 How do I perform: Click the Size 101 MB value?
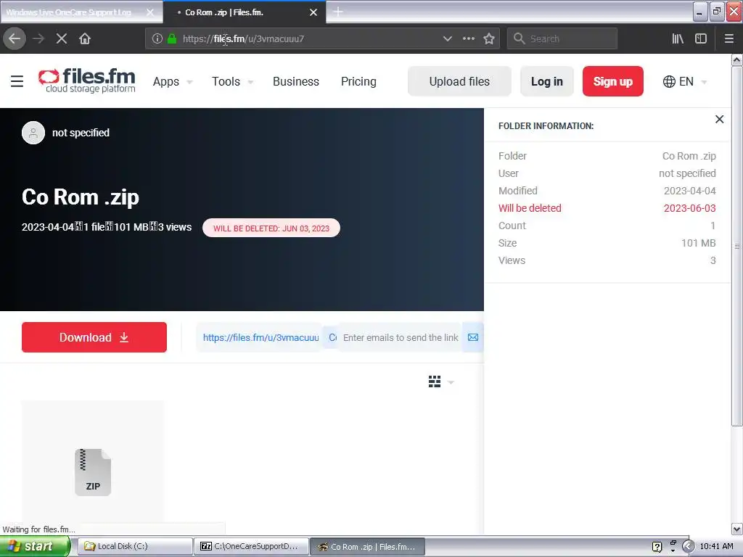[x=698, y=243]
